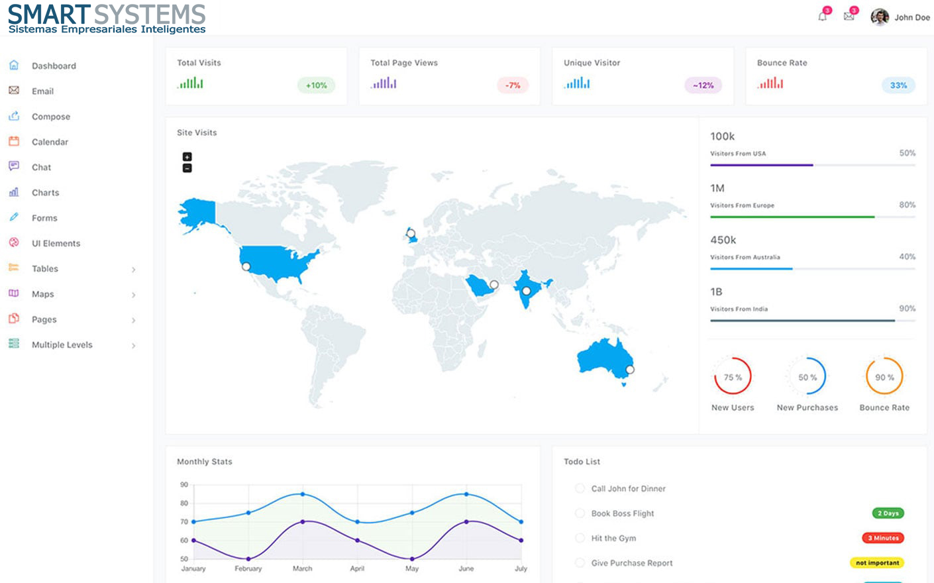Click the Visitors From USA progress bar
The width and height of the screenshot is (934, 583).
pos(813,165)
